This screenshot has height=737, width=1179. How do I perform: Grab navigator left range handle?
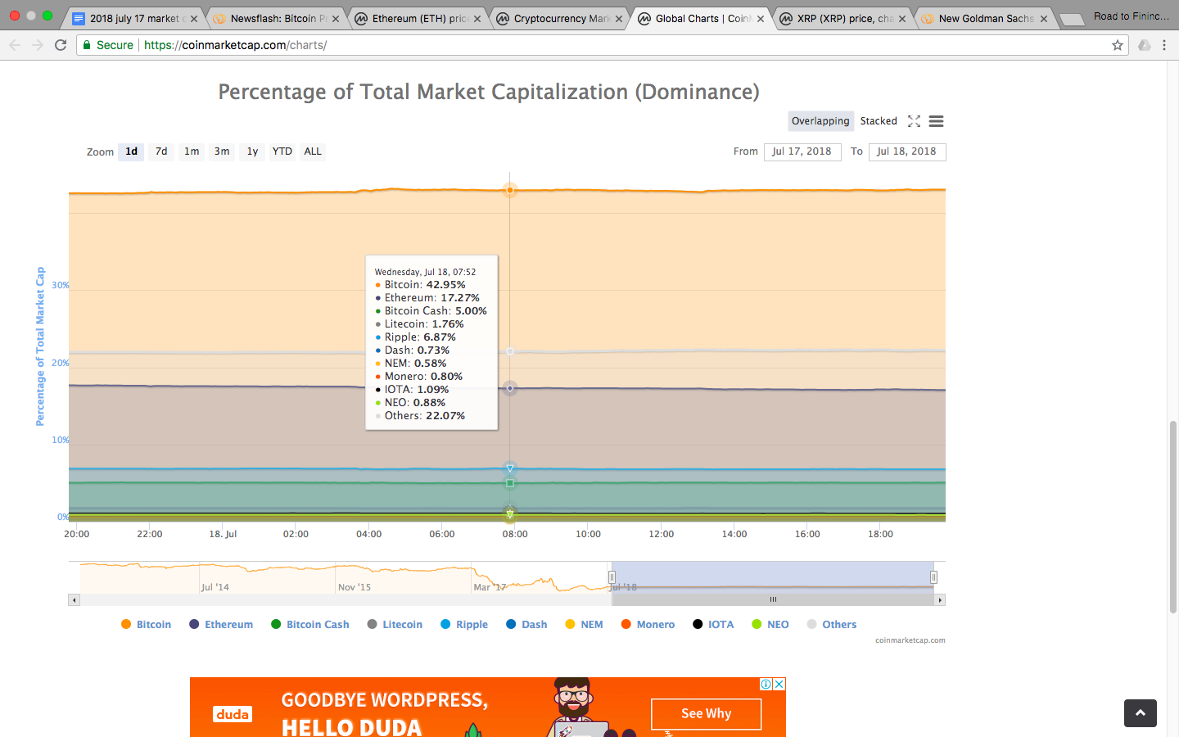click(x=612, y=577)
